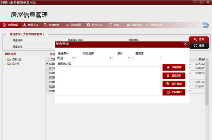This screenshot has height=140, width=212.
Task: Maximize the 网格化服务管理信息平台 window
Action: (x=201, y=2)
